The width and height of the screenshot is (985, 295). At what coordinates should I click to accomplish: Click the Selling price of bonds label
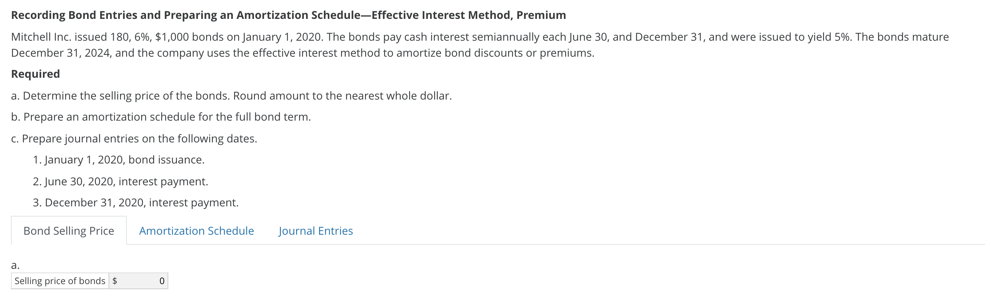[60, 281]
